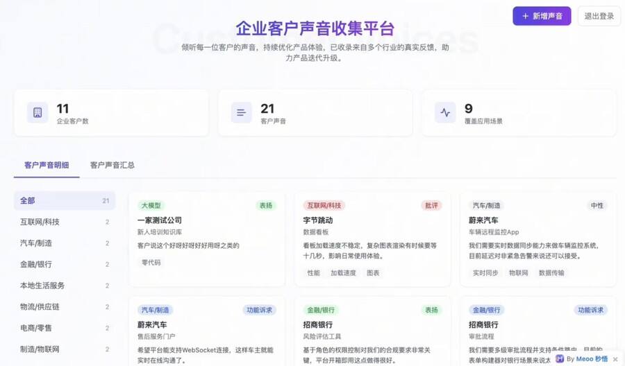The width and height of the screenshot is (625, 366).
Task: Click 数据看板 subtitle text
Action: (x=316, y=232)
